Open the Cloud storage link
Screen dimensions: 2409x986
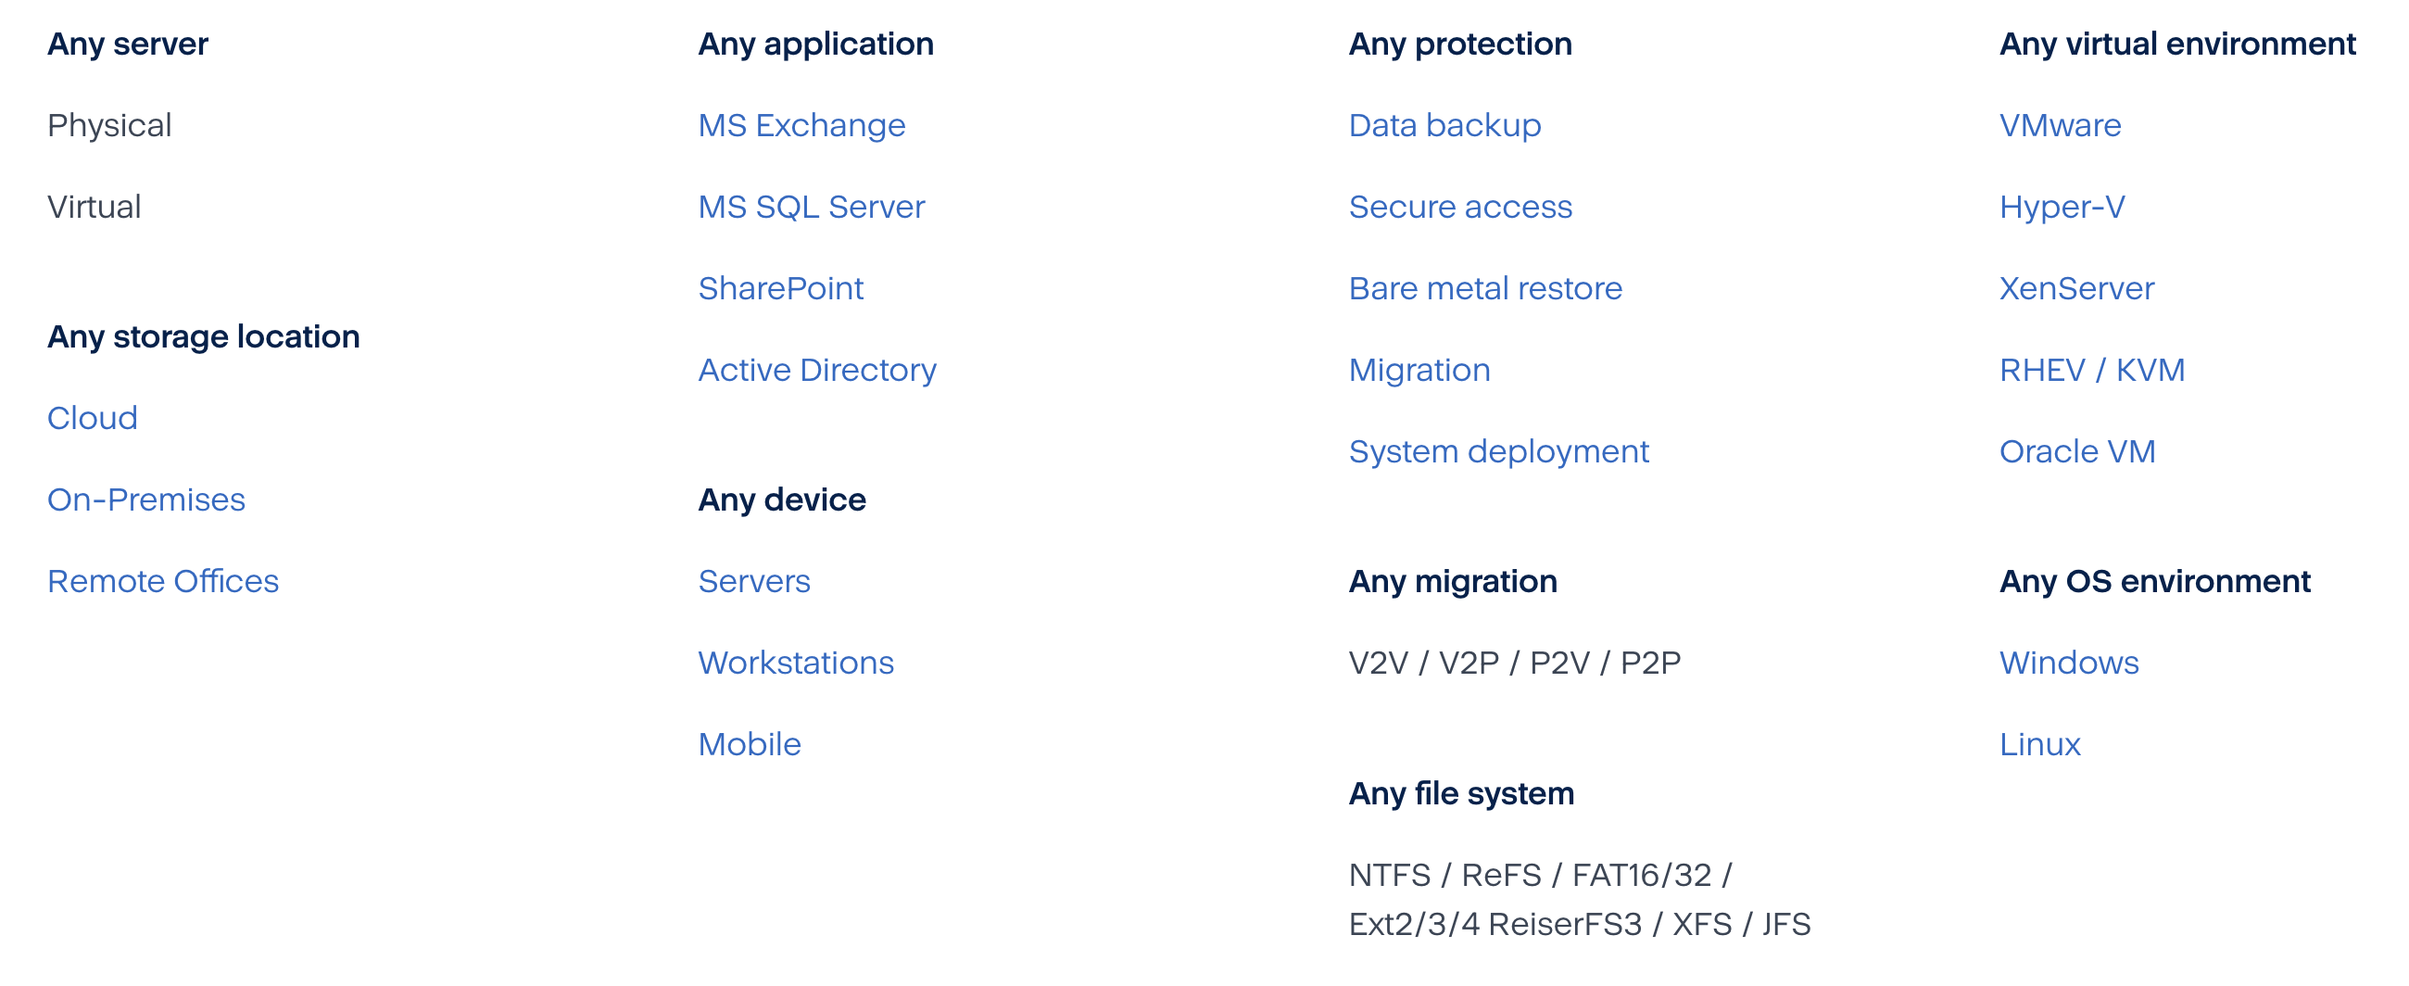(93, 418)
